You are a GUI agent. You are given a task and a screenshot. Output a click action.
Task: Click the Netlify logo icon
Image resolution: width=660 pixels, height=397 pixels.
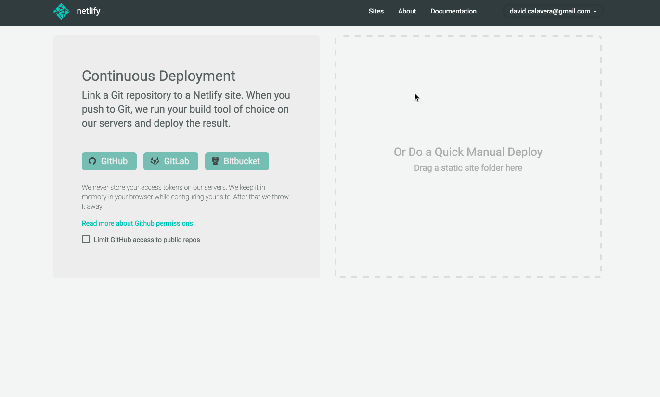[x=61, y=11]
